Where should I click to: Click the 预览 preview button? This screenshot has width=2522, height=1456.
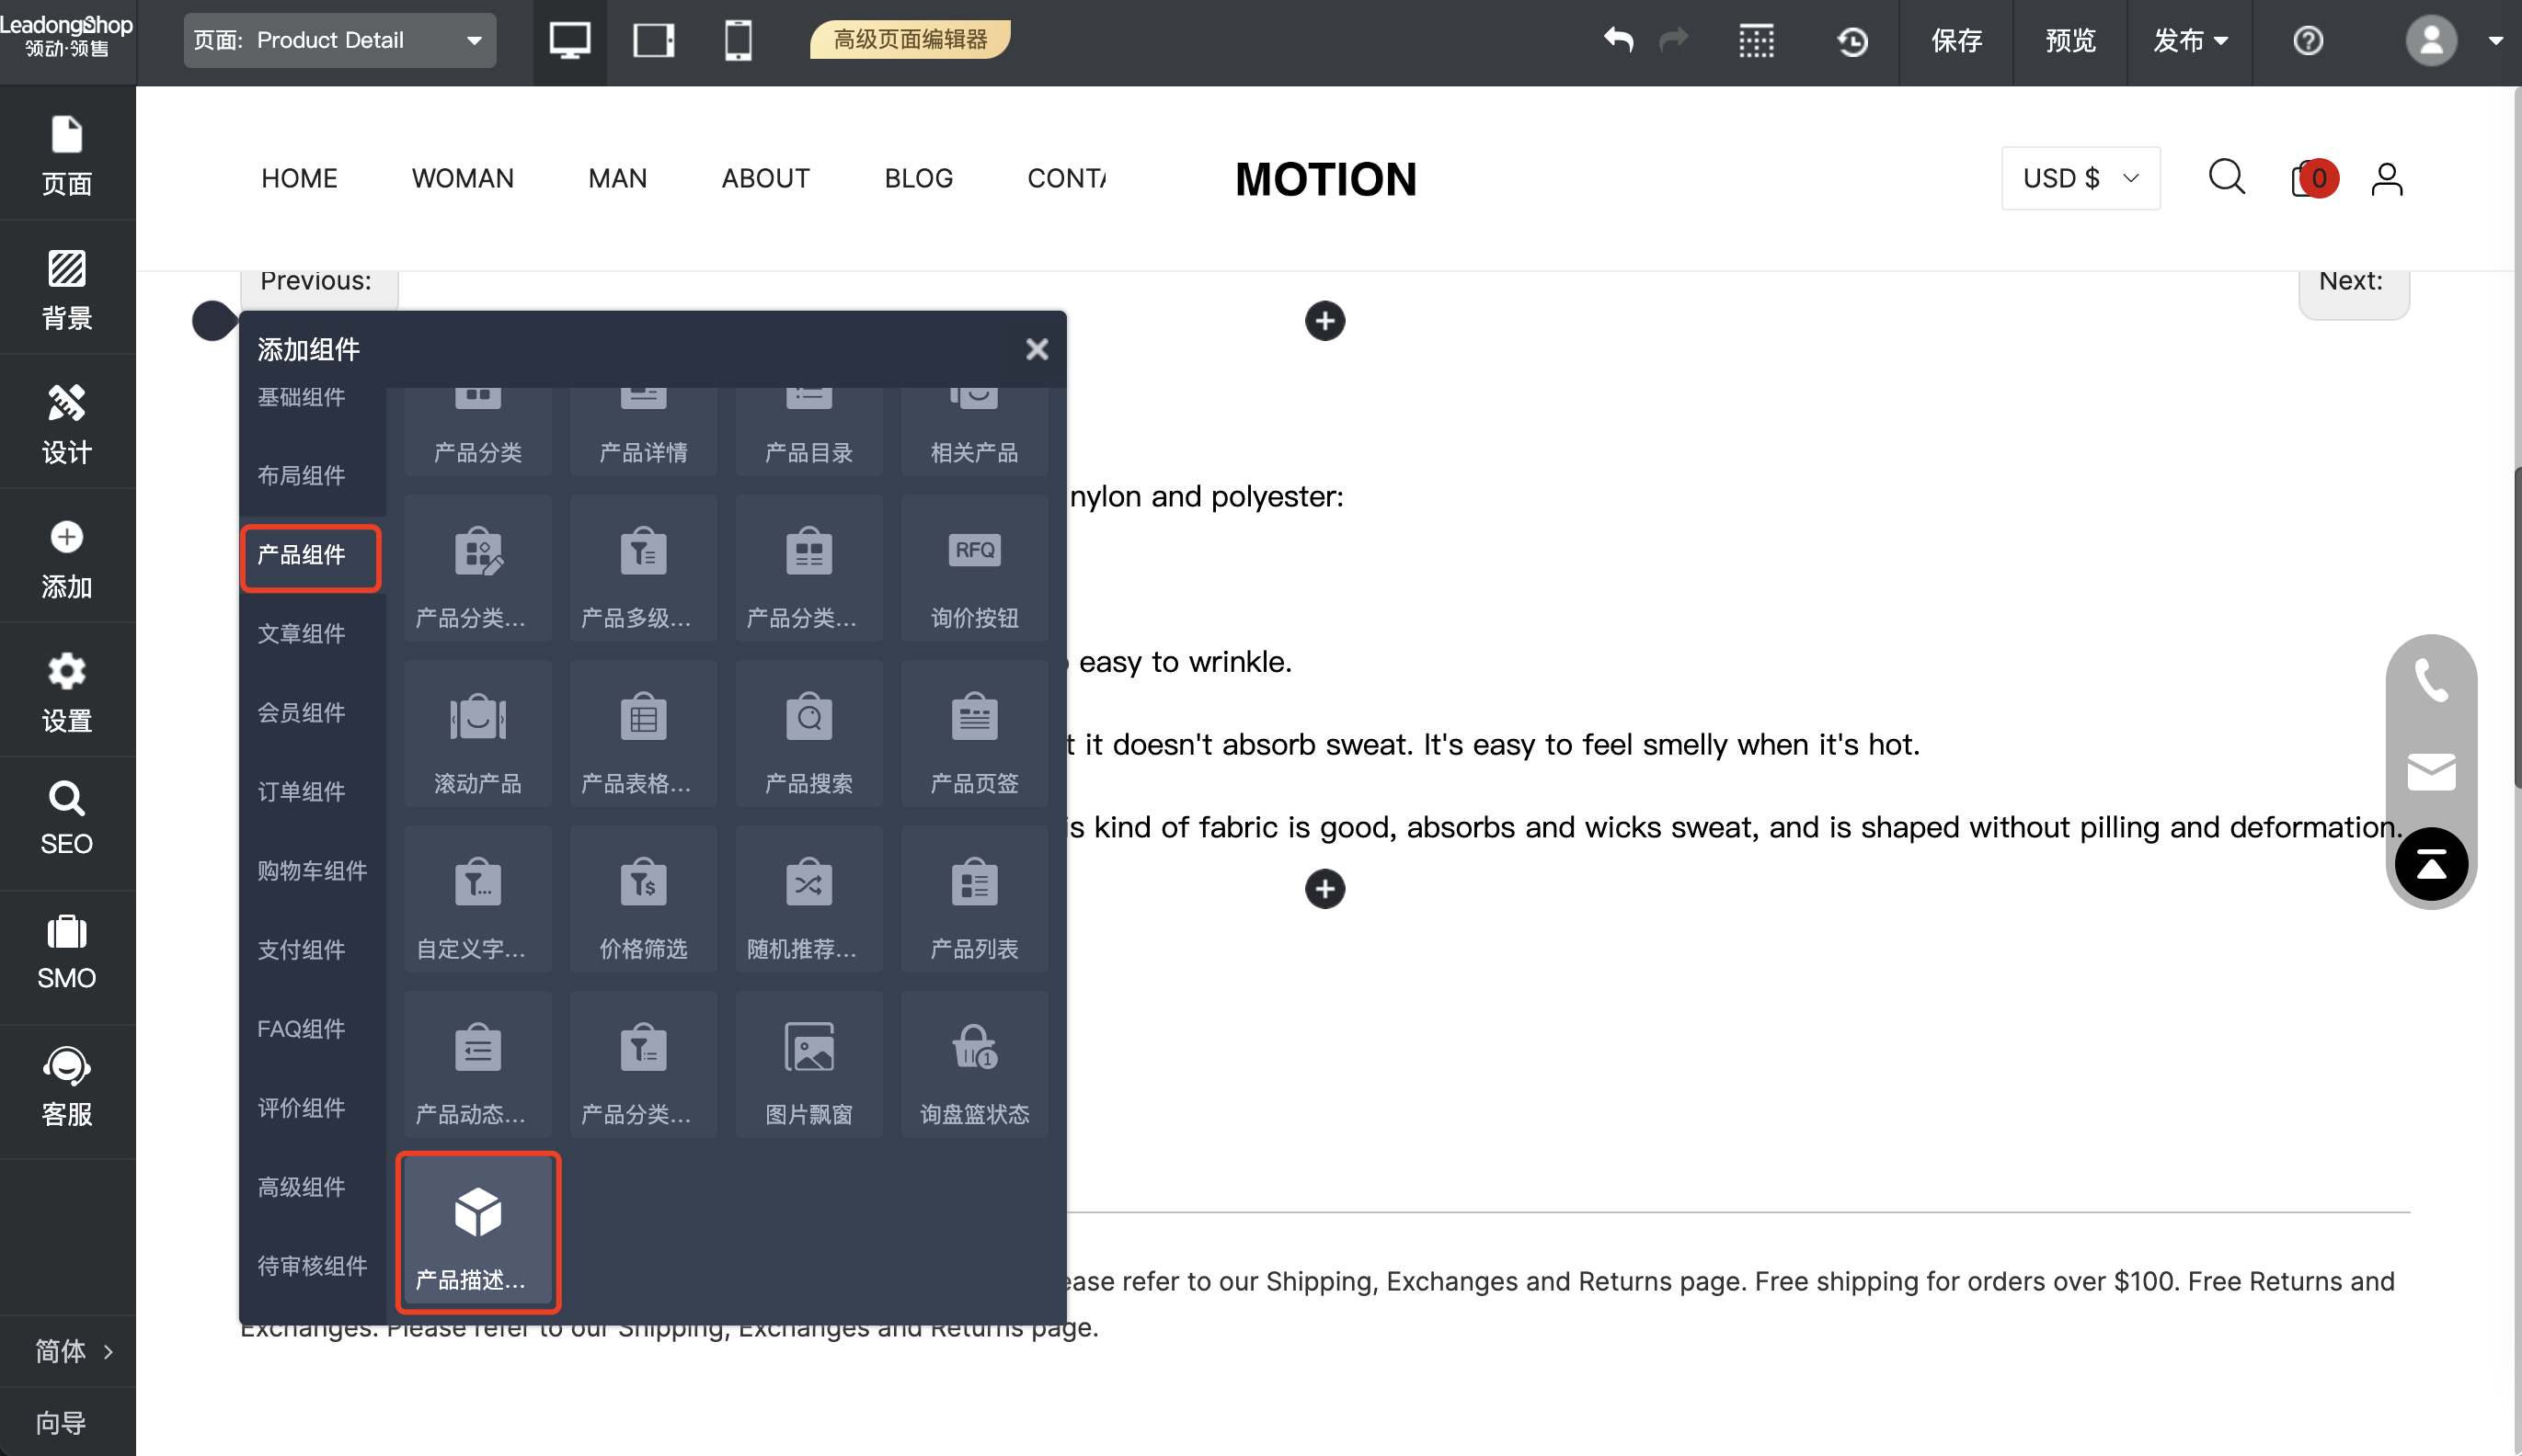click(2069, 40)
